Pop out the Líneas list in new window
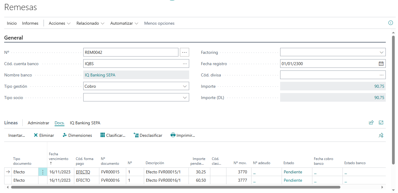 [x=381, y=123]
